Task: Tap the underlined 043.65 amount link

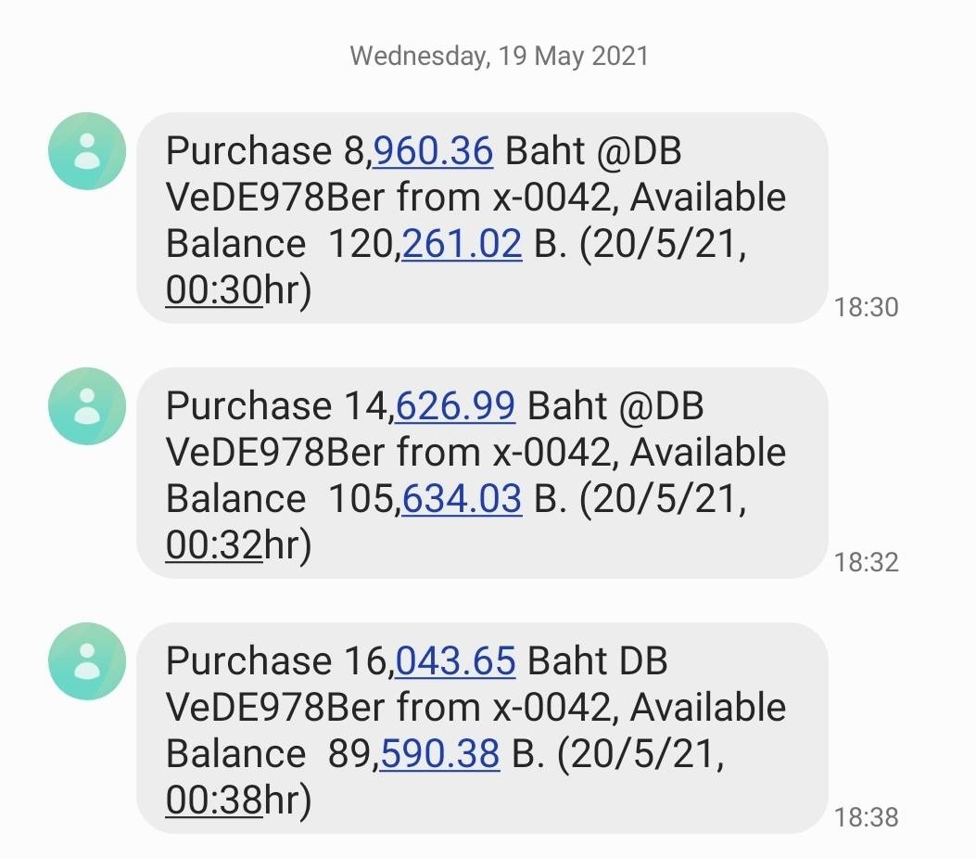Action: point(455,661)
